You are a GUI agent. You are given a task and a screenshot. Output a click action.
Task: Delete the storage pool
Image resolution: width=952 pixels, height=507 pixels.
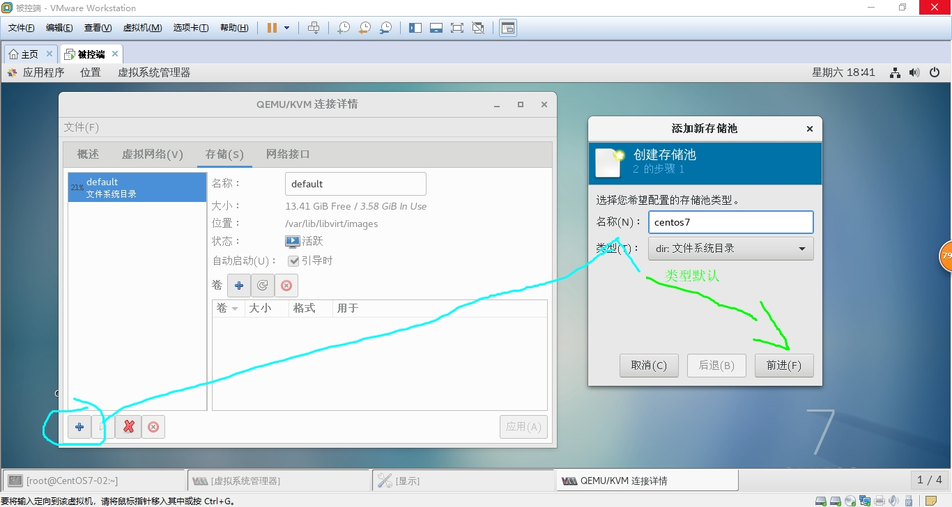153,427
